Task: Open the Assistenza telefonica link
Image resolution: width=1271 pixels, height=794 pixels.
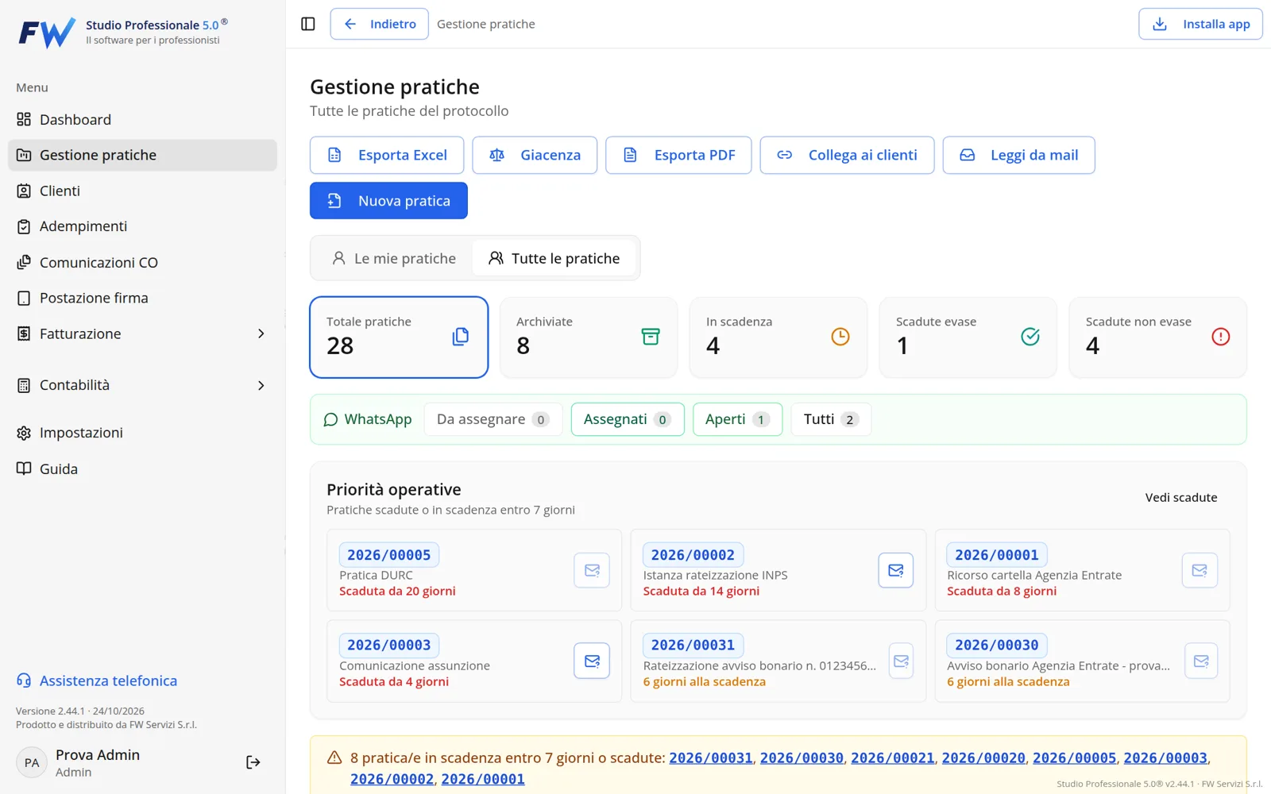Action: pos(97,680)
